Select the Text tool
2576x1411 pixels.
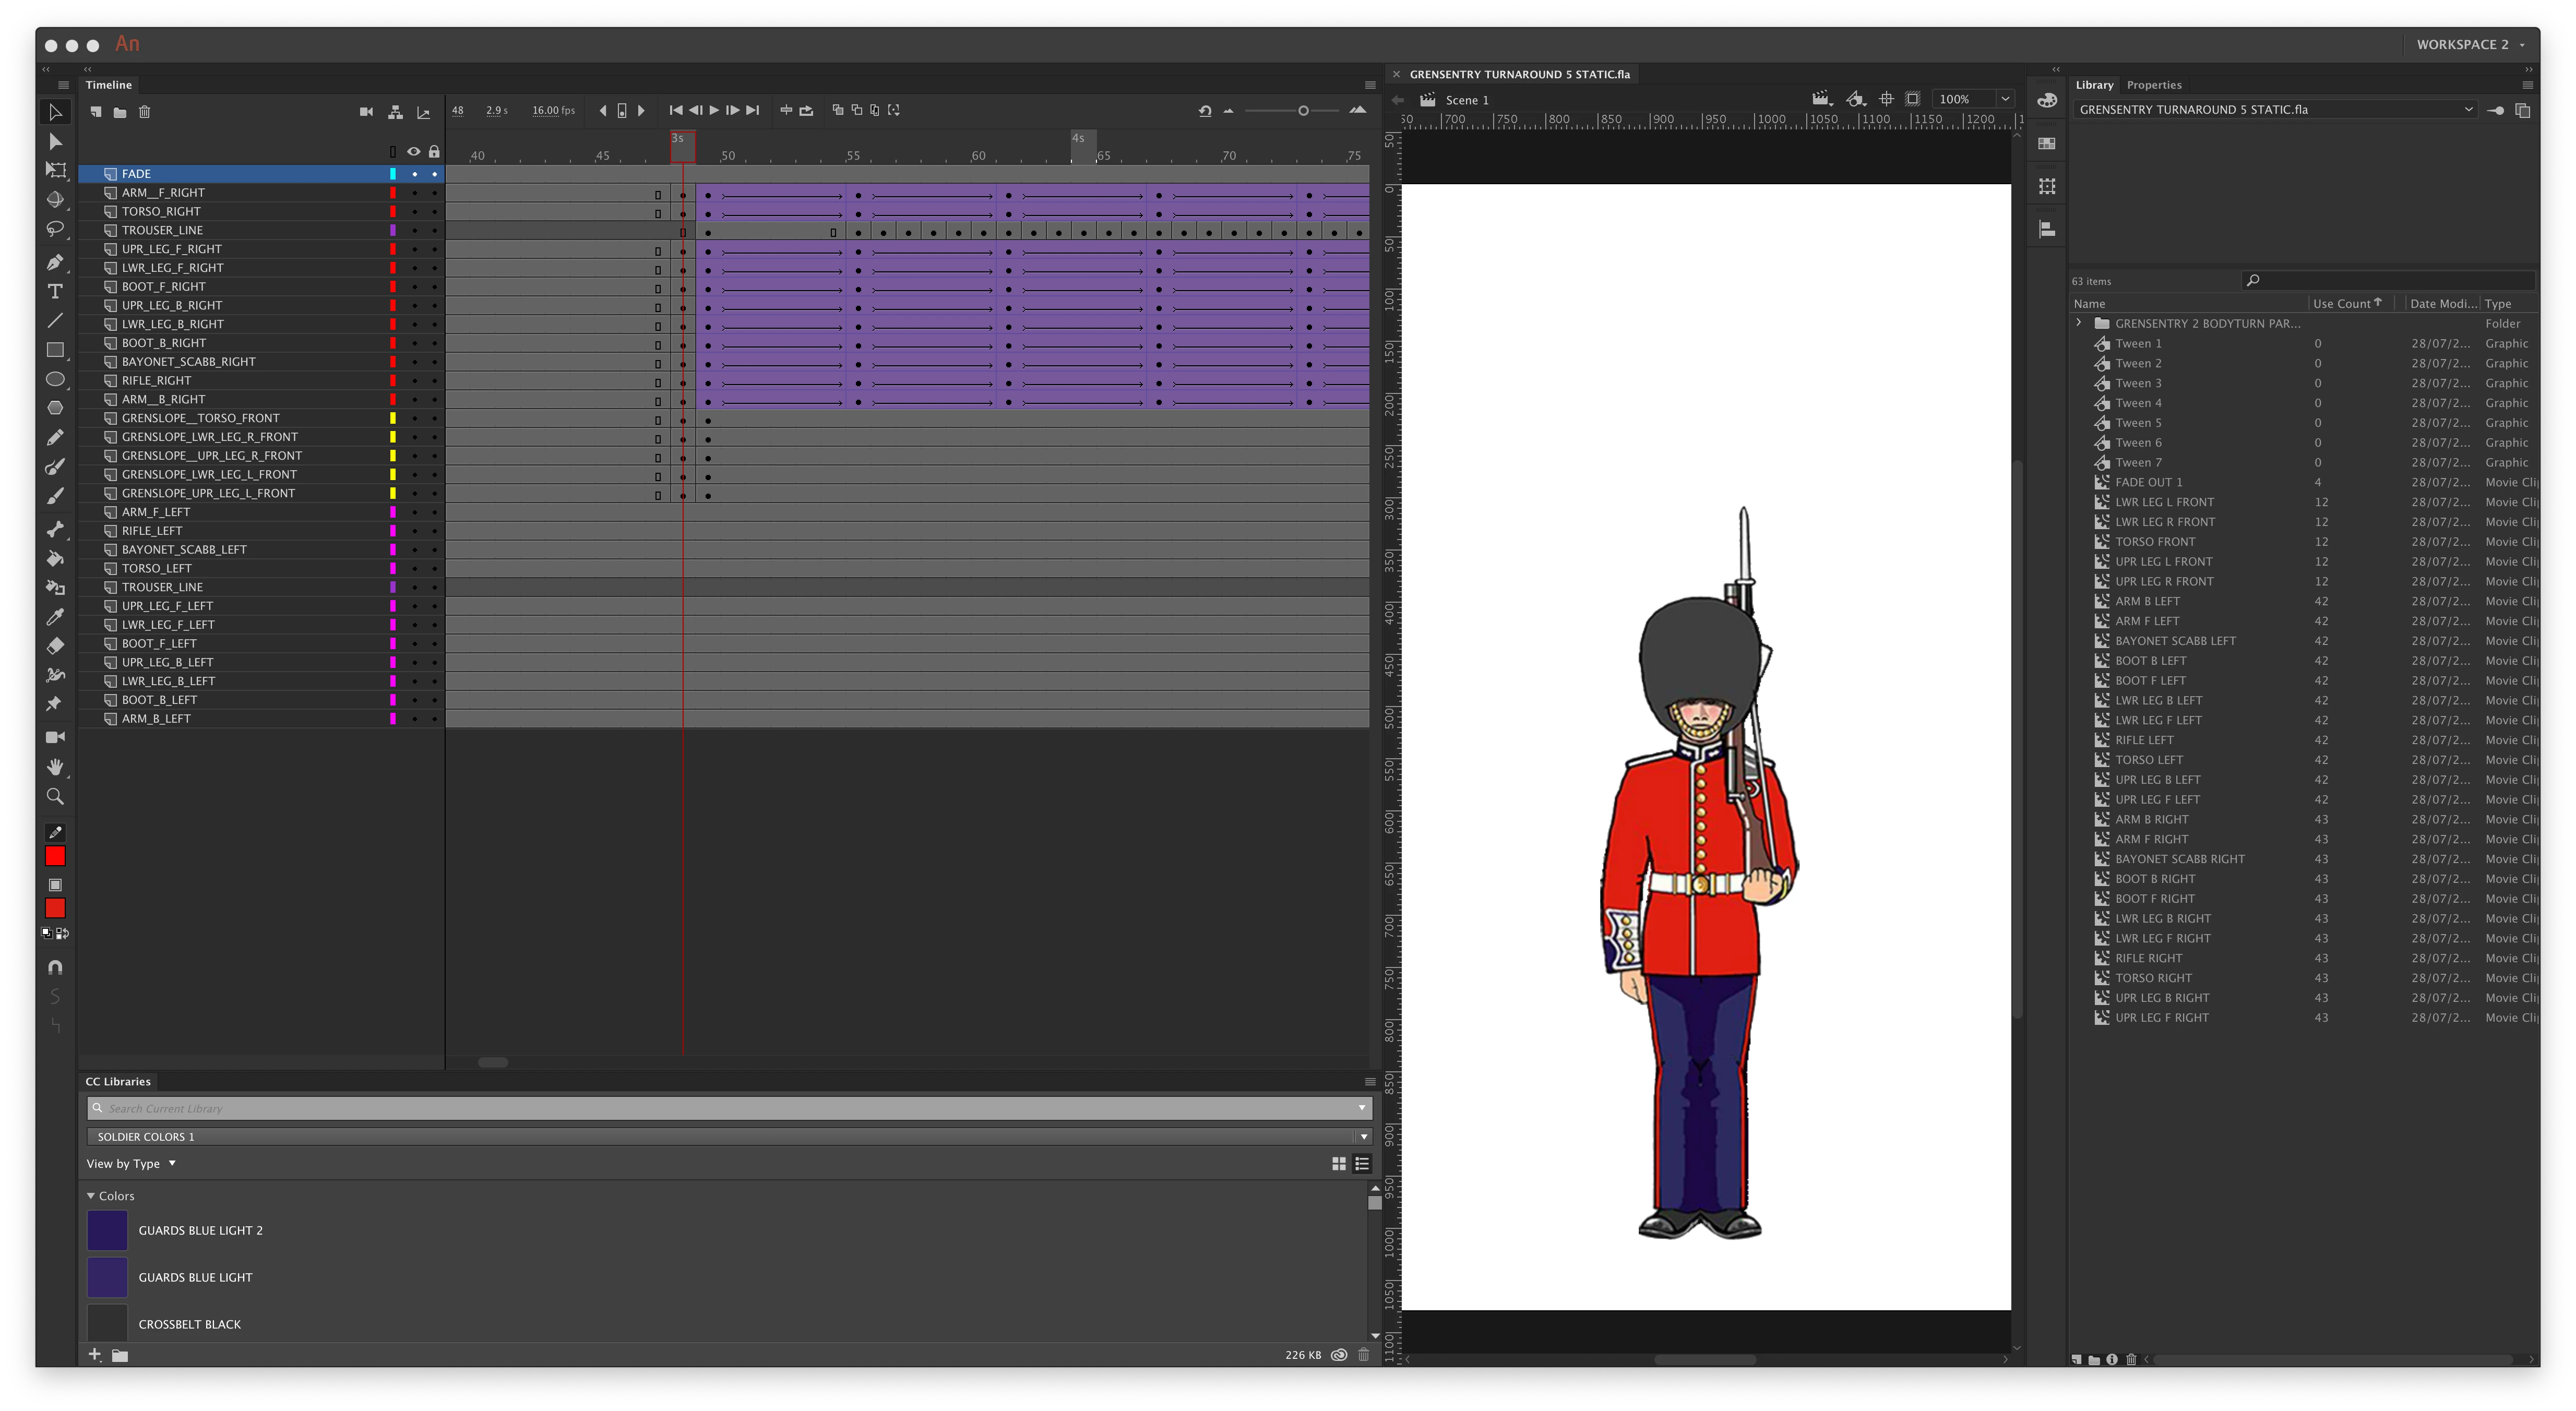coord(55,291)
